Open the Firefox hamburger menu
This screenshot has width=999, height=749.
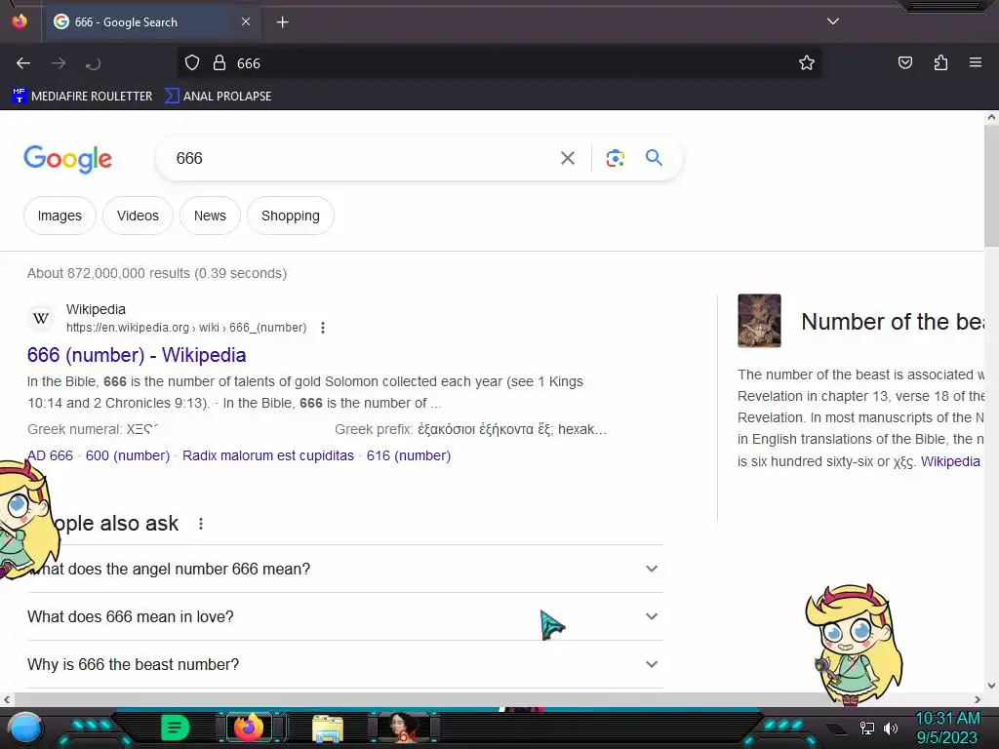pyautogui.click(x=976, y=62)
